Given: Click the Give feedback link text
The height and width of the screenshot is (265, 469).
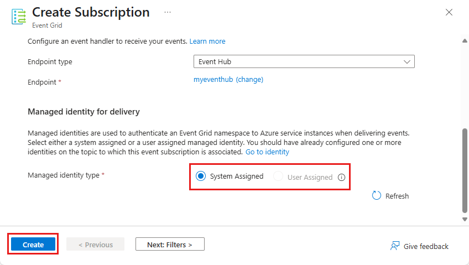Looking at the screenshot, I should click(x=426, y=246).
